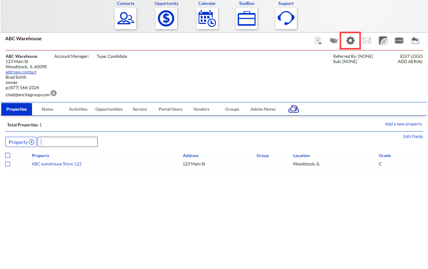Viewport: 428px width, 269px height.
Task: Click the Opportunity dollar sign icon
Action: [166, 18]
